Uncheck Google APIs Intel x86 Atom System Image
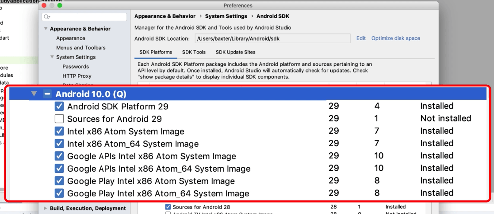494x214 pixels. (59, 156)
